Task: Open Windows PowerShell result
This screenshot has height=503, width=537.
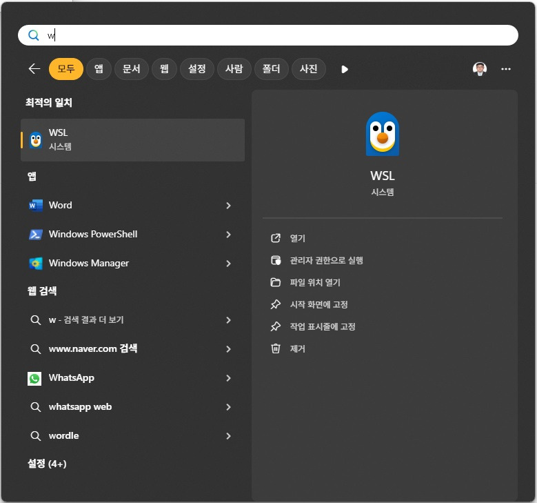Action: [x=133, y=235]
